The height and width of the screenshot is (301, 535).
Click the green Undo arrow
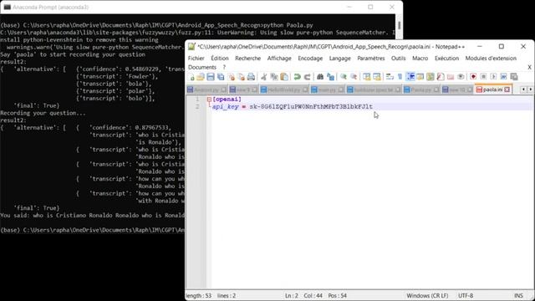coord(298,77)
